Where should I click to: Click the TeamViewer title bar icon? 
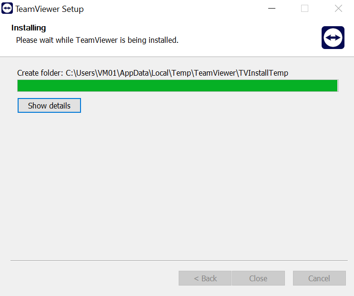pyautogui.click(x=7, y=9)
